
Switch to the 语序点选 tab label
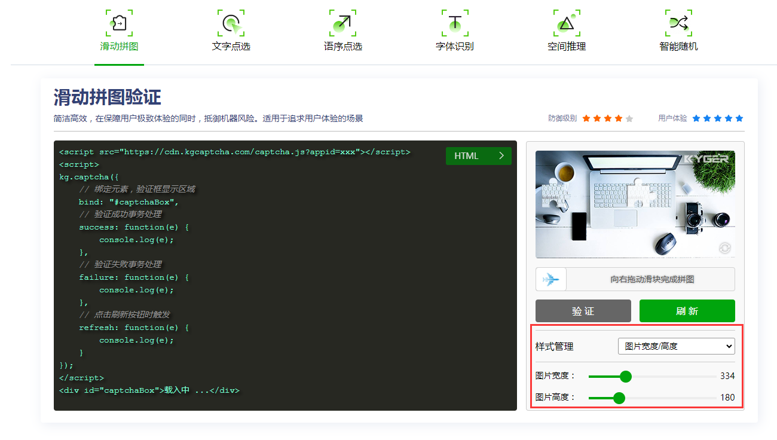coord(342,47)
